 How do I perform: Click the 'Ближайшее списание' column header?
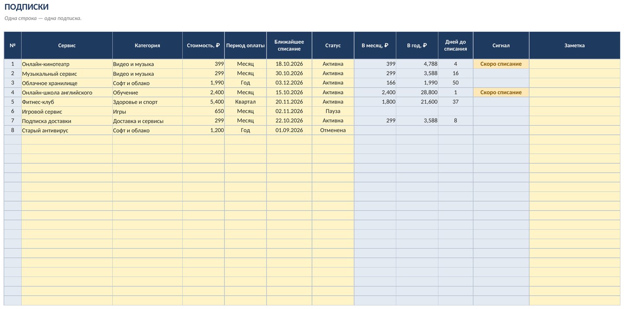point(289,46)
